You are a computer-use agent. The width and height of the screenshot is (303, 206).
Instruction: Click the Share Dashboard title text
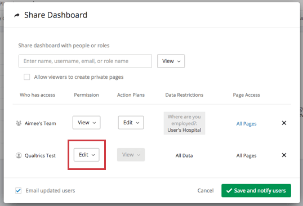(56, 15)
